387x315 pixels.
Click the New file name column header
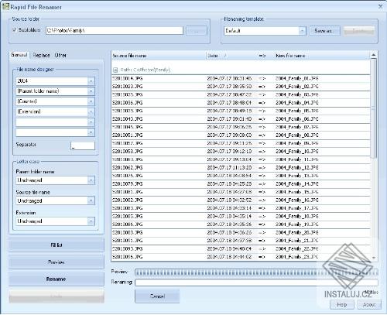point(321,56)
